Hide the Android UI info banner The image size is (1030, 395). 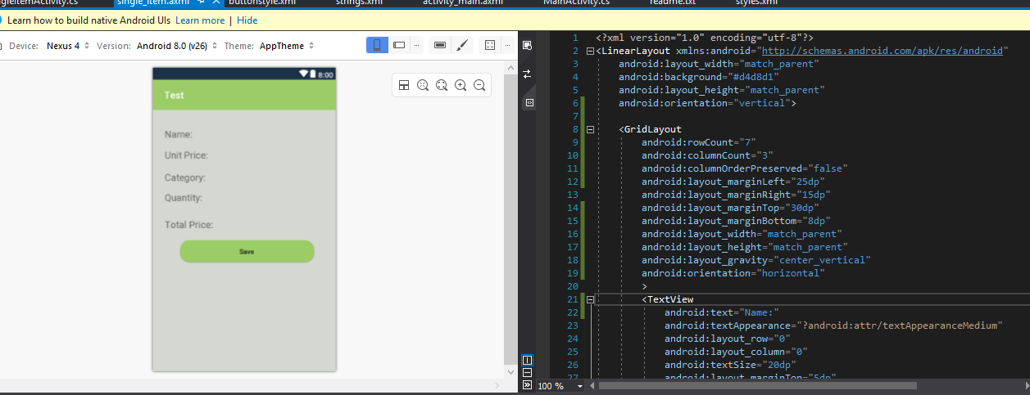click(247, 20)
